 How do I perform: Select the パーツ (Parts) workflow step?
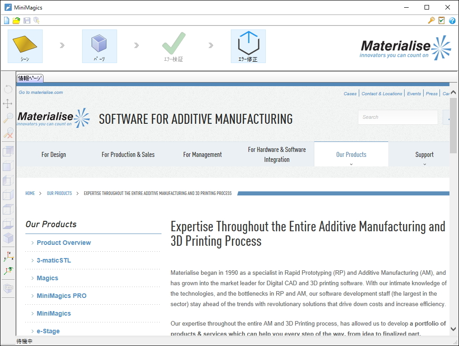coord(99,46)
